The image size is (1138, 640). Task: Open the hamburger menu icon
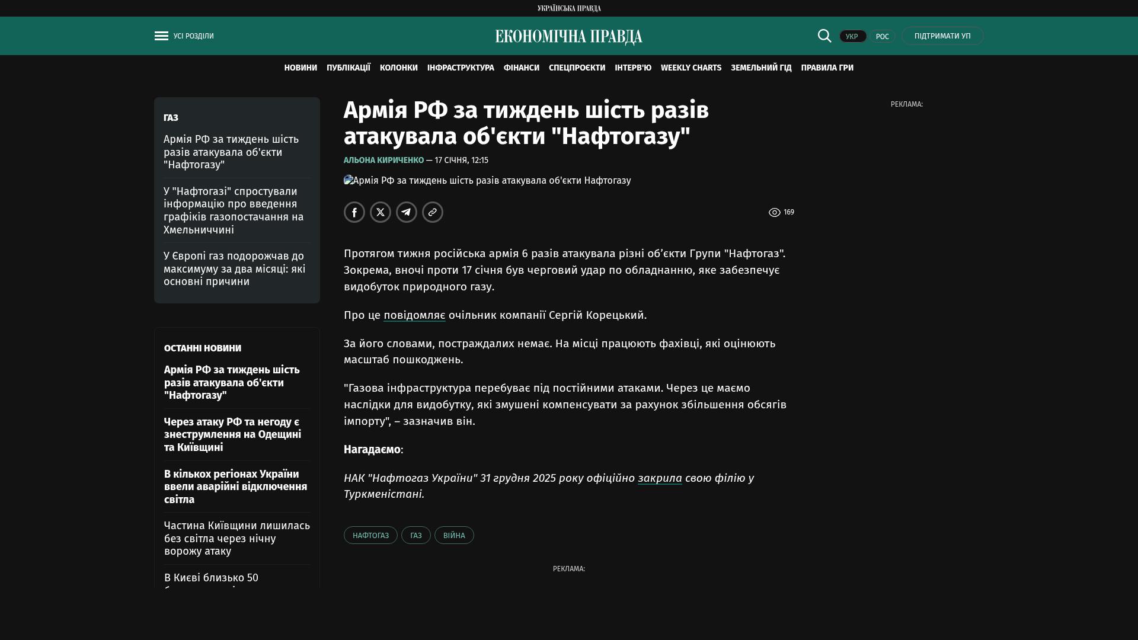tap(161, 36)
